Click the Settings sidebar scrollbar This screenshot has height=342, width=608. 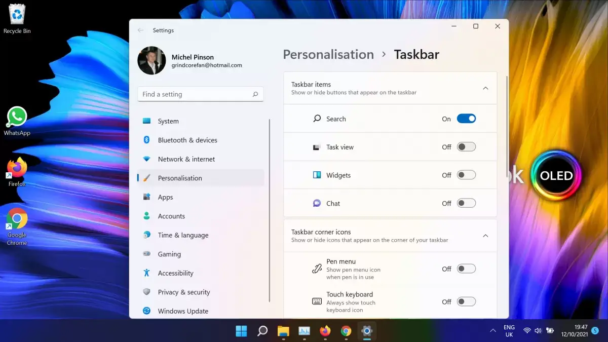click(269, 210)
